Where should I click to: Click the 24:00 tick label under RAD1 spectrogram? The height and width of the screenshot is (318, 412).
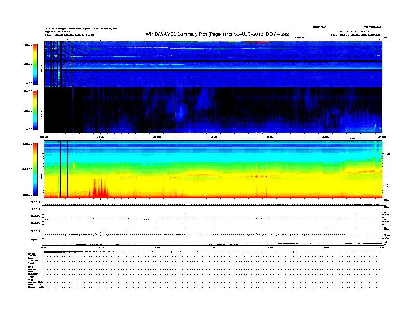[382, 137]
